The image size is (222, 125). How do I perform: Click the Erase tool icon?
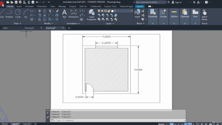click(x=57, y=11)
